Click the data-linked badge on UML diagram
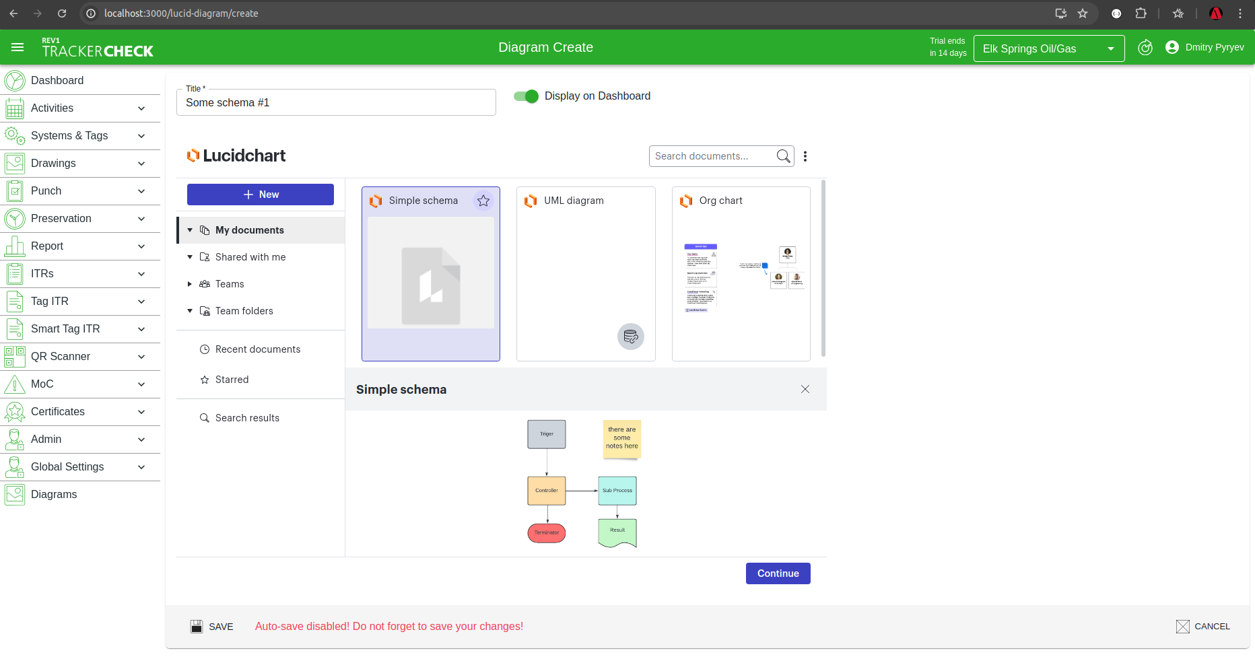1255x665 pixels. pyautogui.click(x=631, y=337)
